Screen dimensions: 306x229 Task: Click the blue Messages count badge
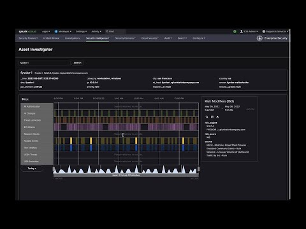56,31
